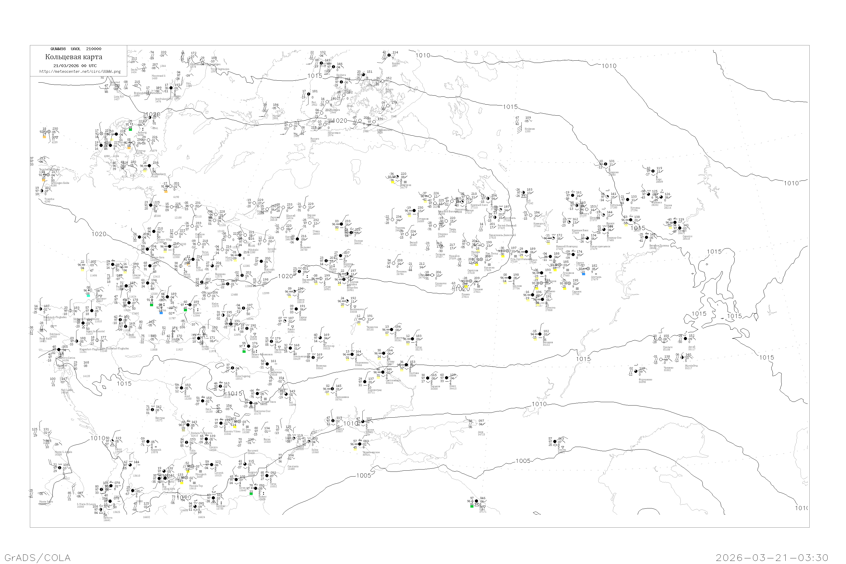Viewport: 846px width, 564px height.
Task: Click the 2026-03-21-03:30 timestamp at bottom right
Action: pos(772,558)
